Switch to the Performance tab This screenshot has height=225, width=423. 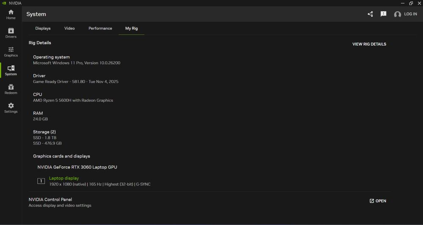100,28
